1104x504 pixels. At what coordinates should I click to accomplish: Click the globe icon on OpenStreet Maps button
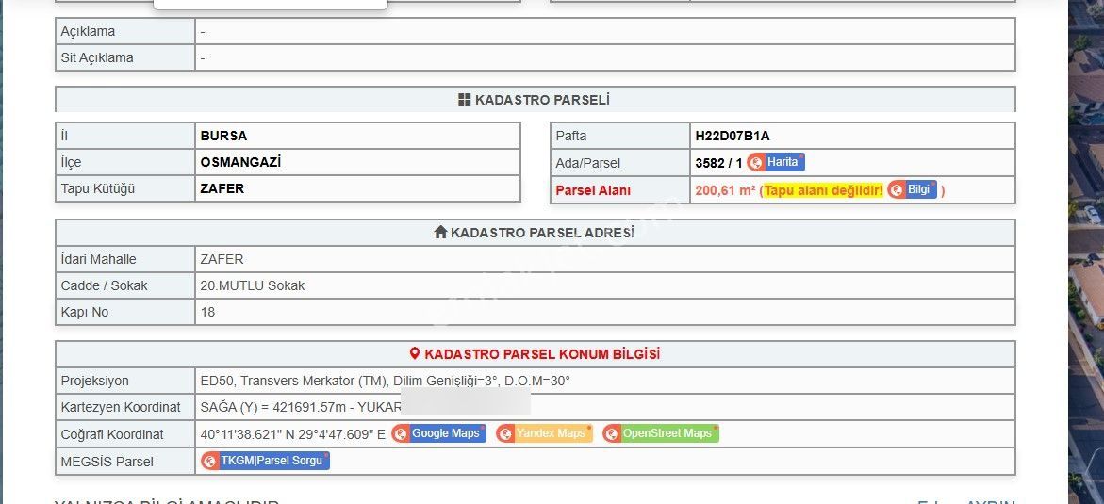[x=612, y=433]
